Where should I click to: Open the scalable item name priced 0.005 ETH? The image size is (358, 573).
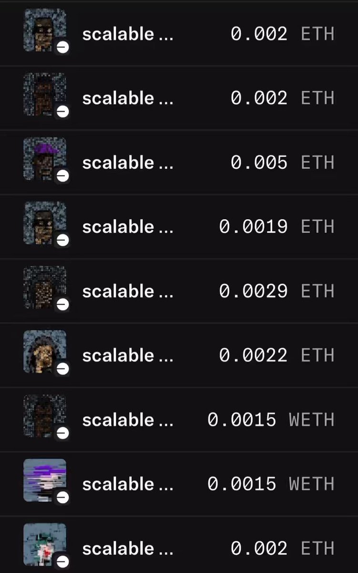pyautogui.click(x=128, y=163)
